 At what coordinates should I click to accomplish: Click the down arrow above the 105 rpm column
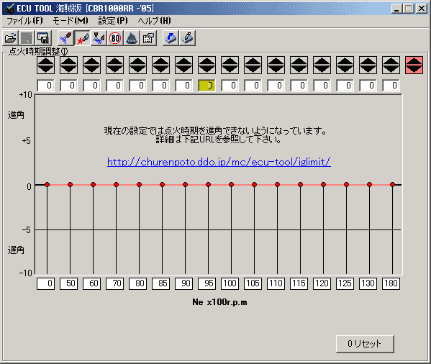pyautogui.click(x=253, y=69)
